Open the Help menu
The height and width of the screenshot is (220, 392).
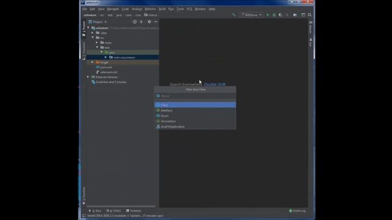coord(212,9)
